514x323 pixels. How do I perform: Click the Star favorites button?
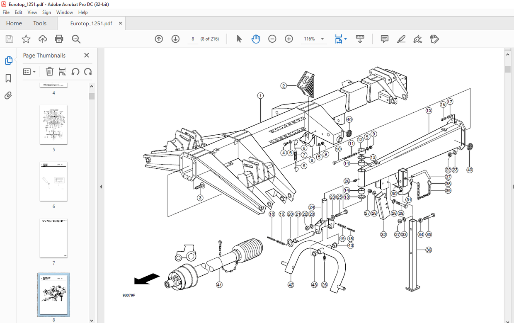[26, 39]
